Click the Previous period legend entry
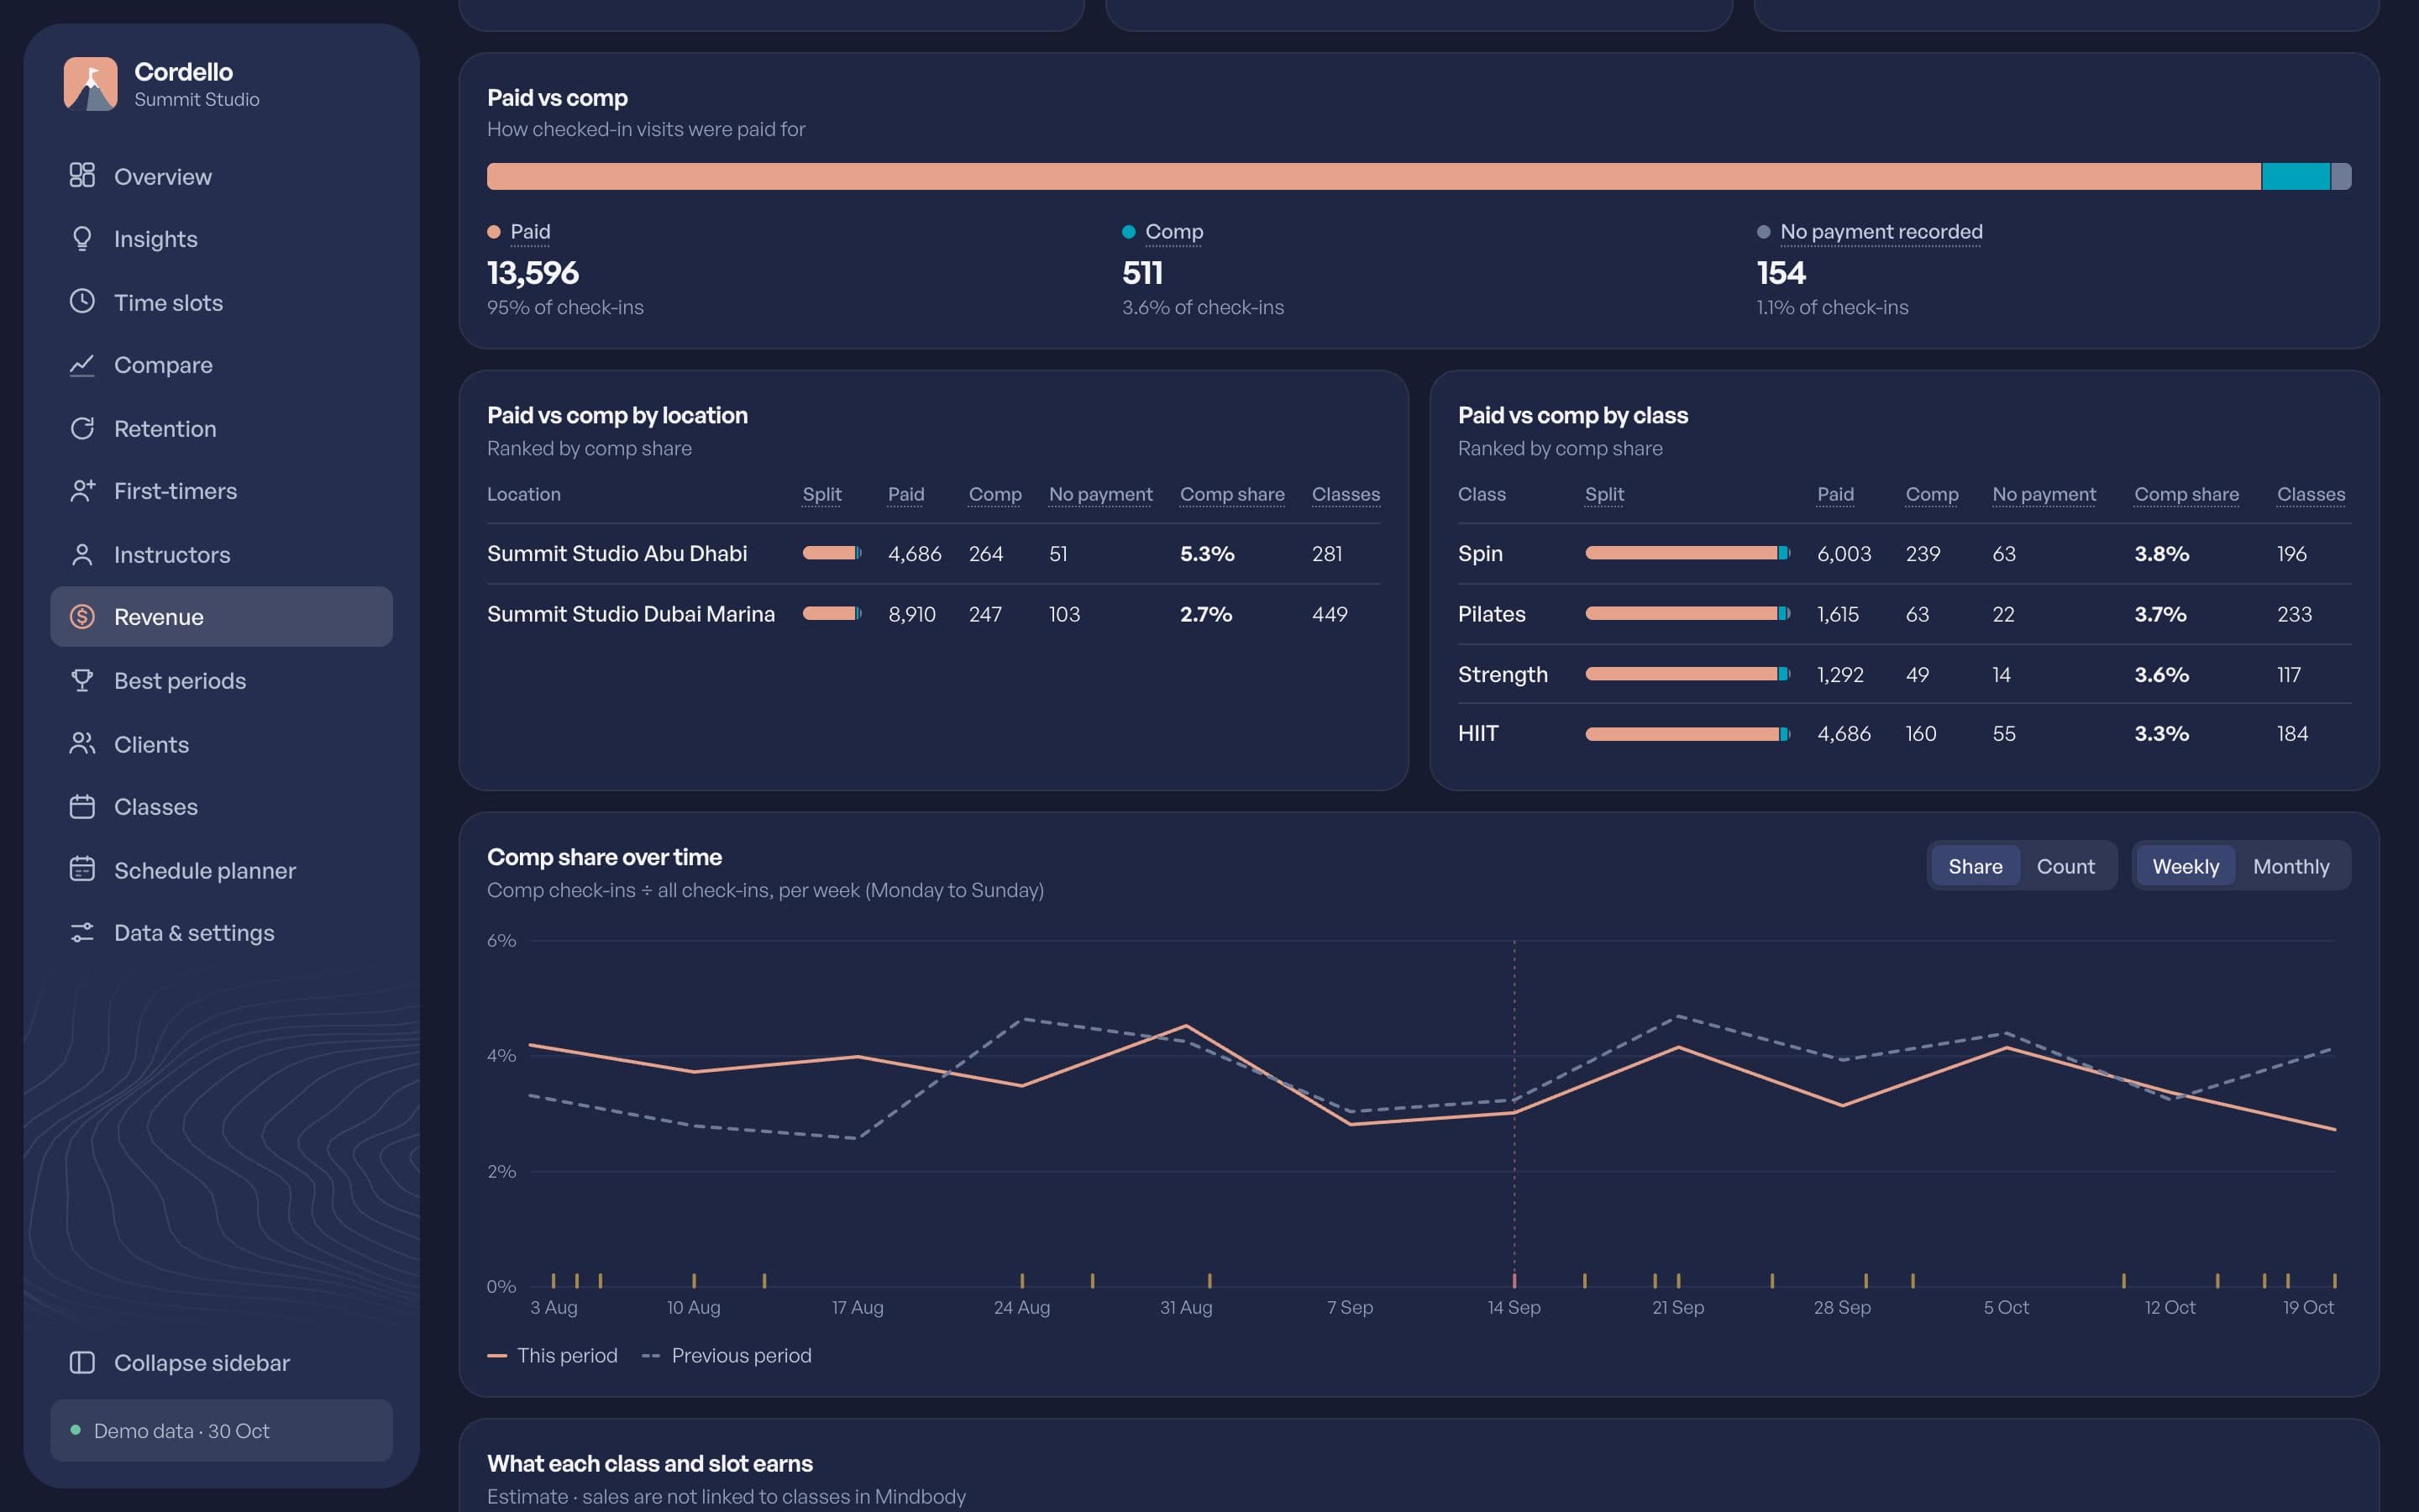 (x=727, y=1356)
